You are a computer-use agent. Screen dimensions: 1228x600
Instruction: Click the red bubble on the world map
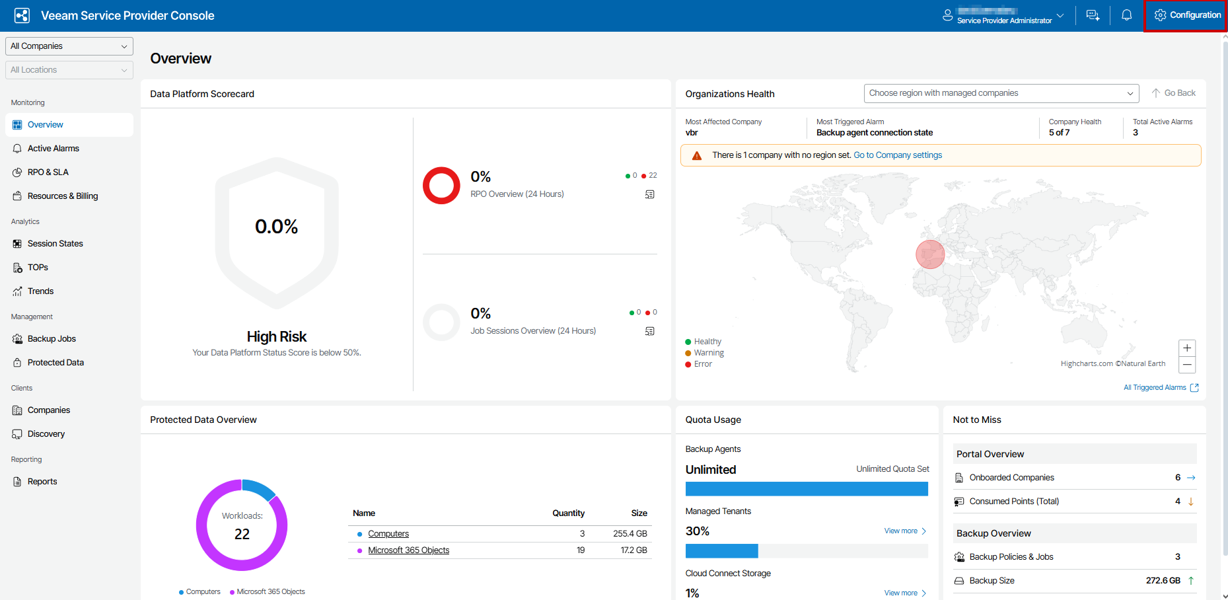(x=929, y=254)
